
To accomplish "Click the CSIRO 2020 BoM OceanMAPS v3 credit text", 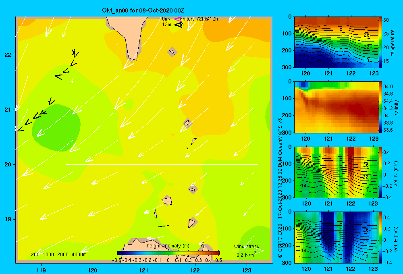I will (x=280, y=188).
